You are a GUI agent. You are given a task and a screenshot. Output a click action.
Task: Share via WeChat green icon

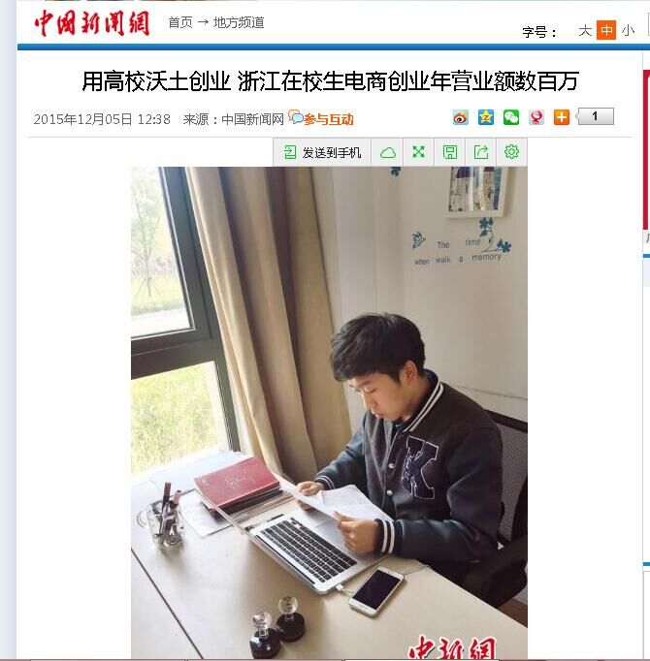(511, 117)
